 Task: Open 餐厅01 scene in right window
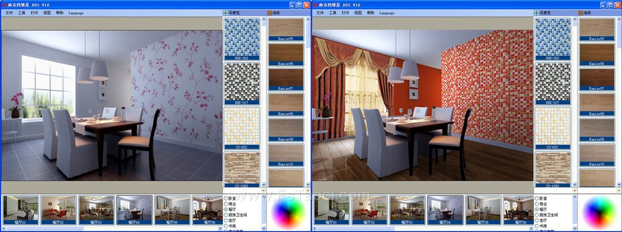(332, 210)
